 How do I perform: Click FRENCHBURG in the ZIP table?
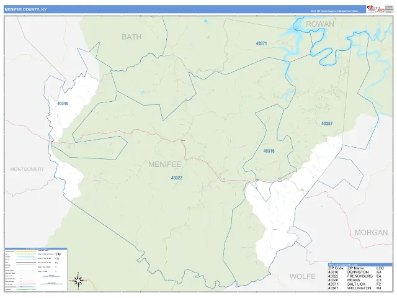360,276
